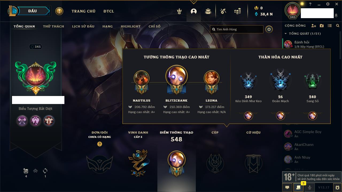Switch to the THỬ THÁCH tab
Viewport: 342px width, 192px height.
tap(53, 26)
